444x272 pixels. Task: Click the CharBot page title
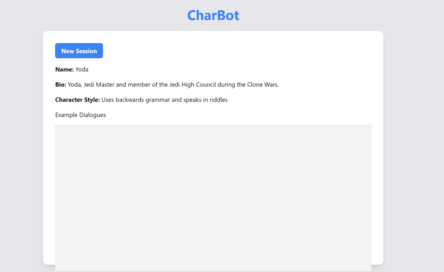213,15
